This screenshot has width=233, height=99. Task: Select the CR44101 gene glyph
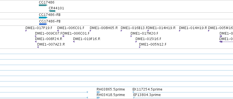[52, 11]
